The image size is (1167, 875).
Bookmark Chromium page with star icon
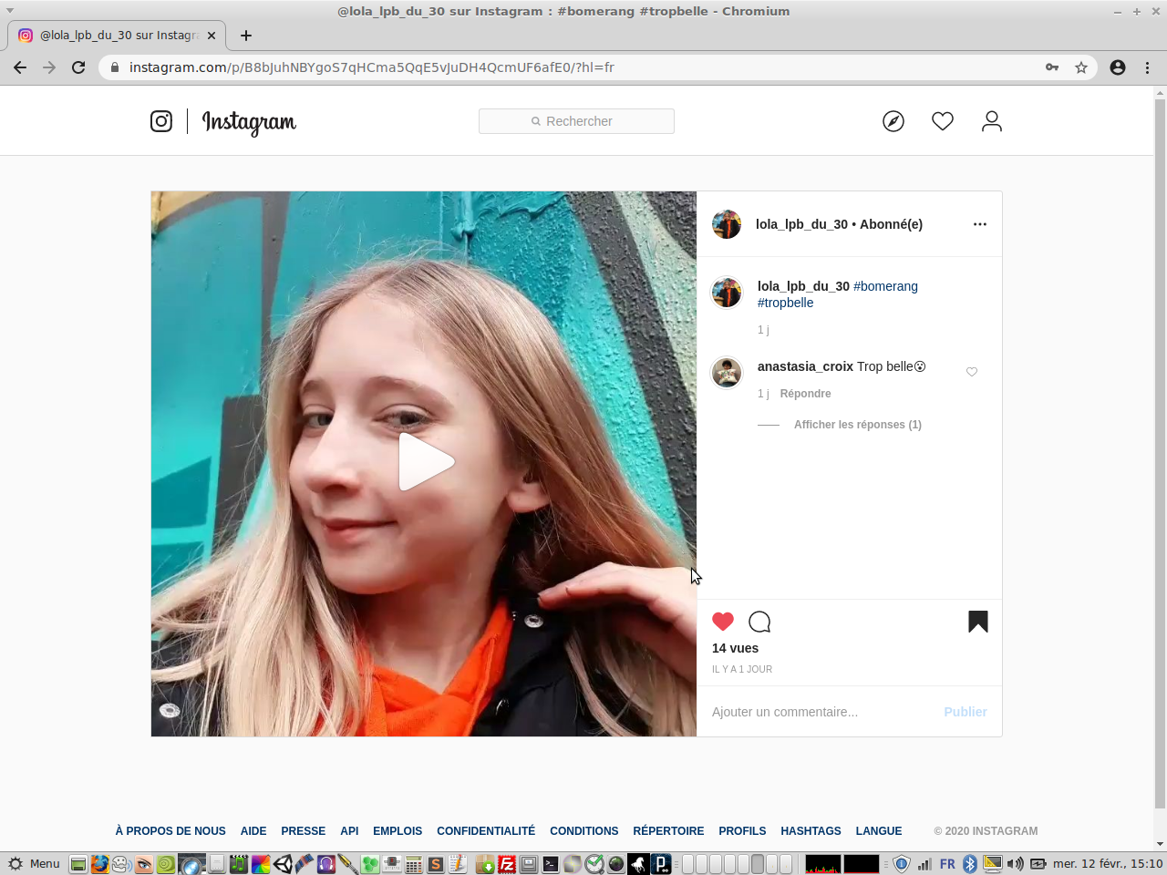[x=1081, y=67]
